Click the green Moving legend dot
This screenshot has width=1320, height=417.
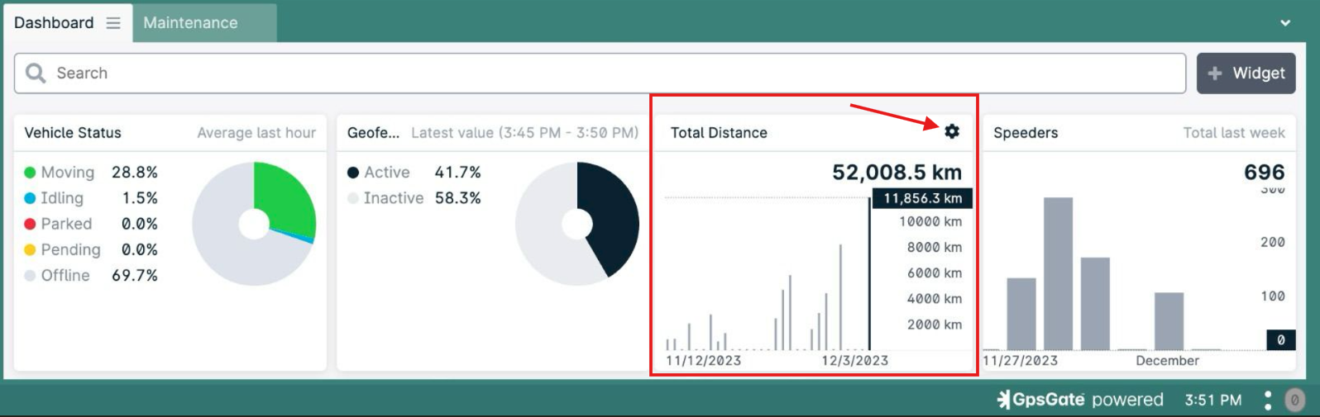(30, 173)
